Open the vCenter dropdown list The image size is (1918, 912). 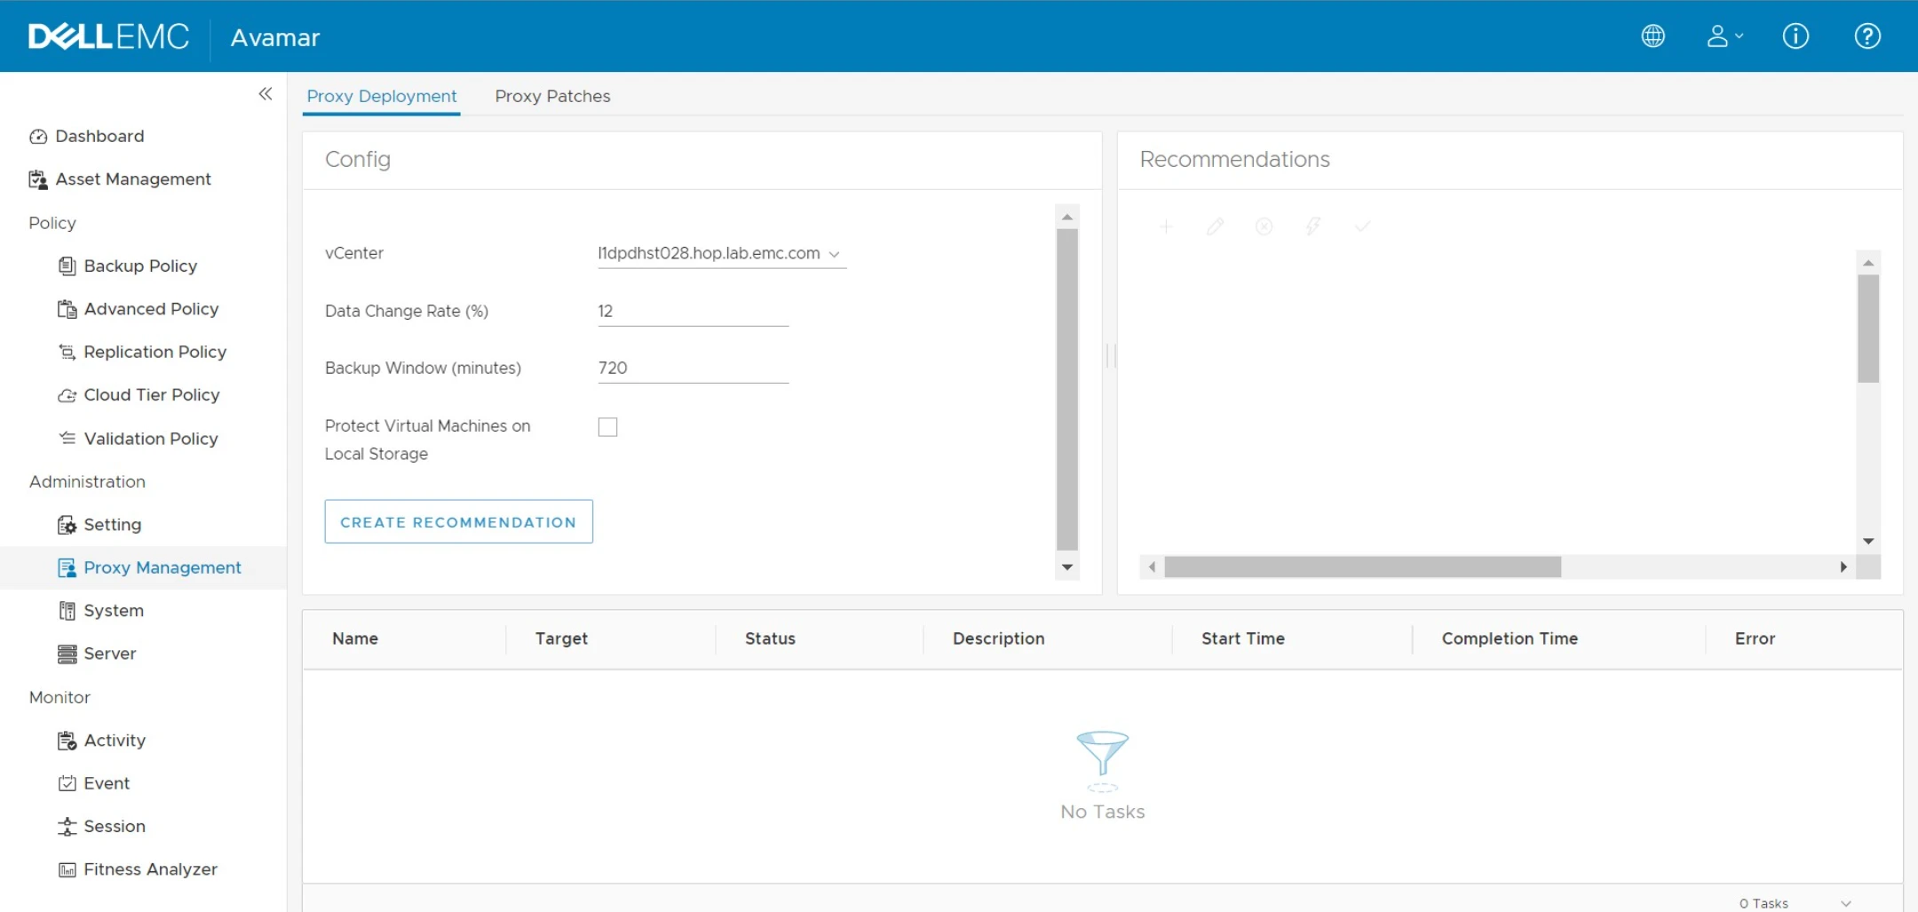point(721,254)
